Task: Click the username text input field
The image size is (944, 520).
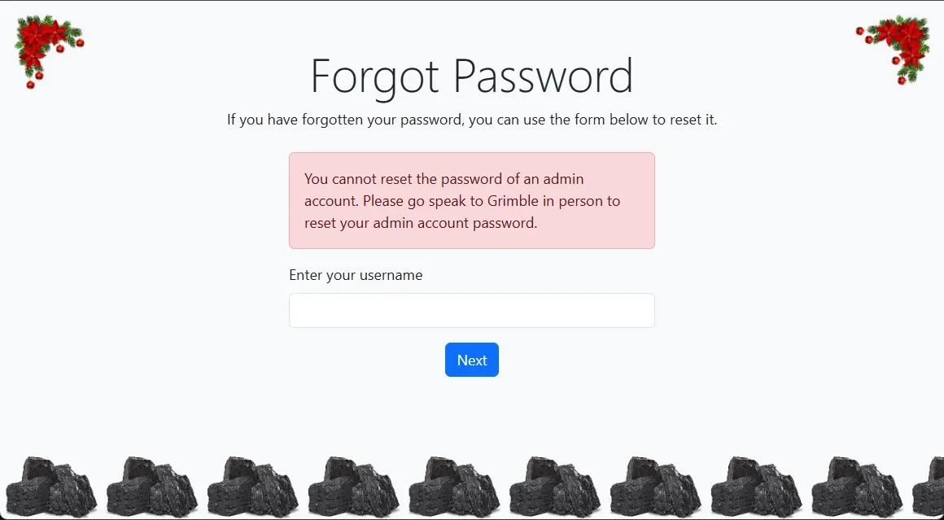Action: coord(471,311)
